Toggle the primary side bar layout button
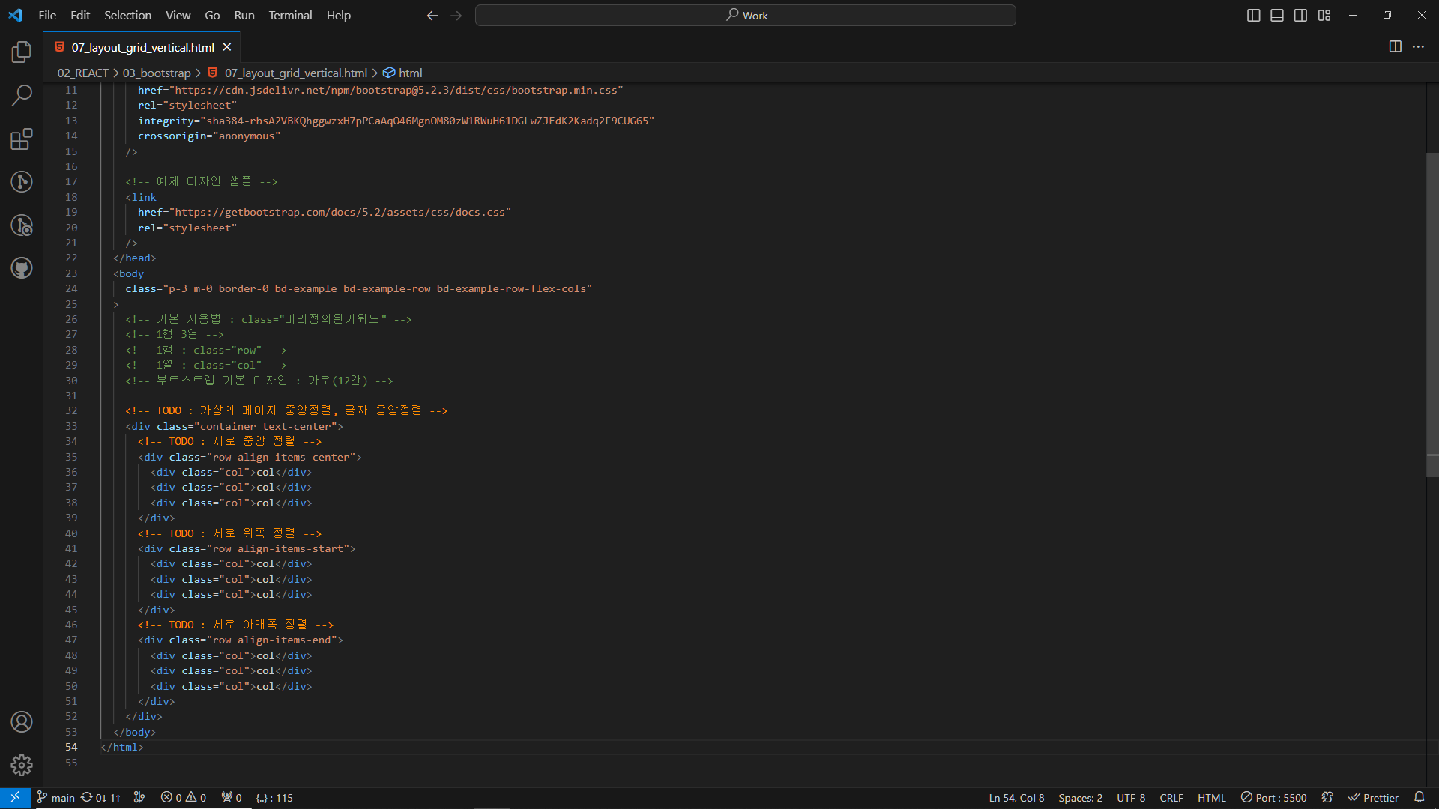 coord(1253,16)
